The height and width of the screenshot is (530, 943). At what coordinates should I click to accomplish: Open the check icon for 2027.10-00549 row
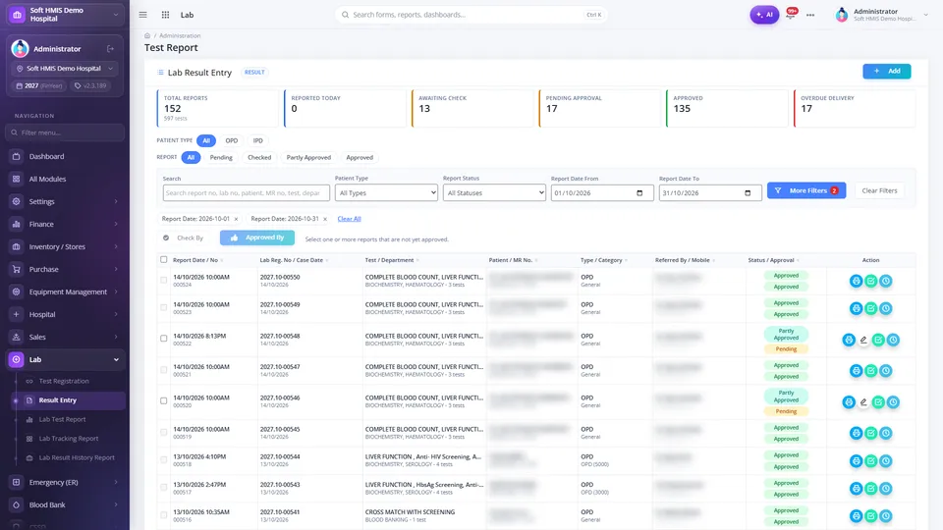click(x=871, y=308)
